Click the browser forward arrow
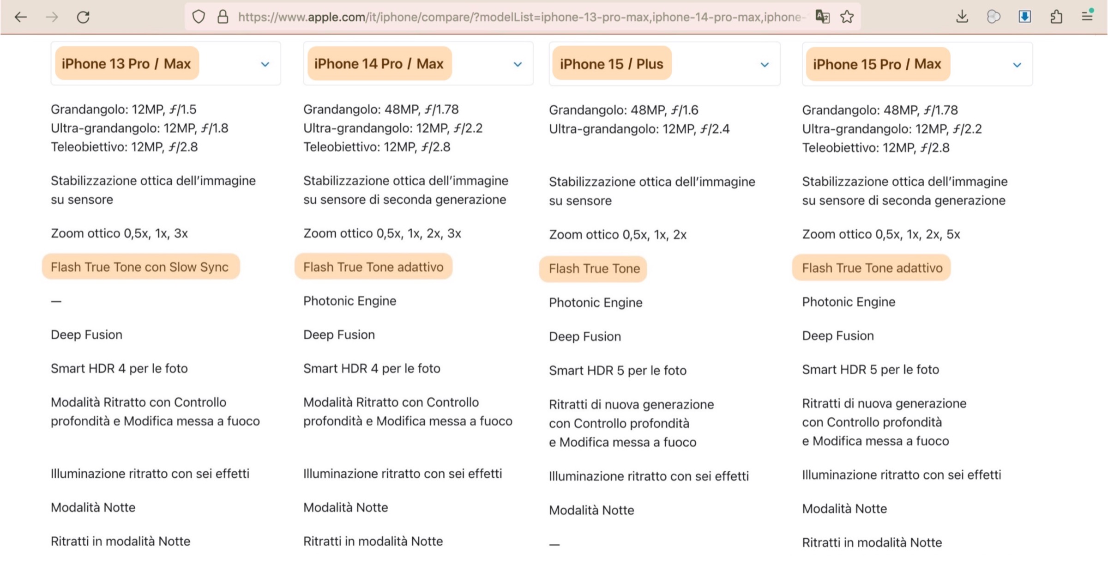 (52, 17)
